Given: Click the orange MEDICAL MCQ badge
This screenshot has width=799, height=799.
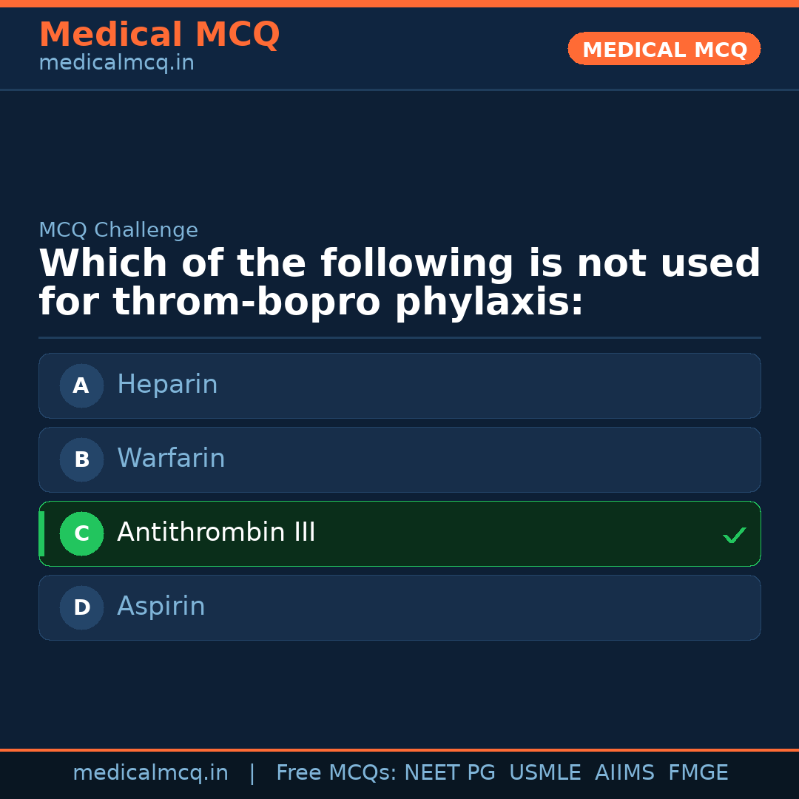Looking at the screenshot, I should coord(664,50).
